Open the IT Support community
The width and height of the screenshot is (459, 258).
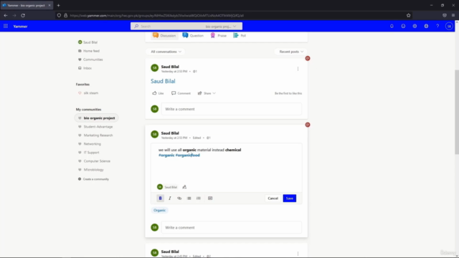pyautogui.click(x=91, y=153)
